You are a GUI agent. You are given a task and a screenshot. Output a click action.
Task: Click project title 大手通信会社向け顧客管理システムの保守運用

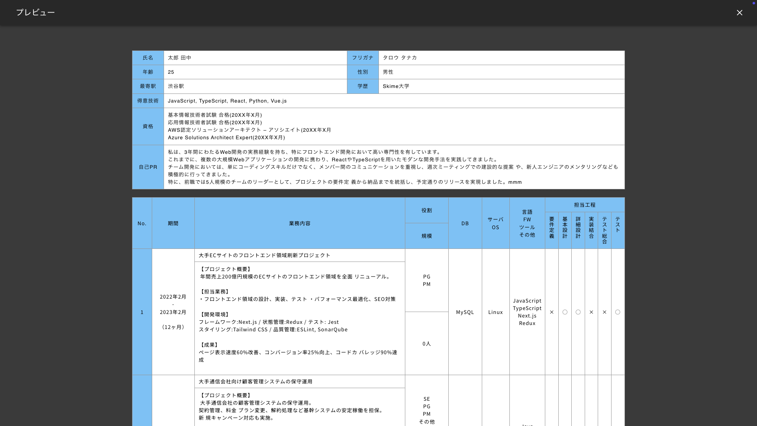[255, 381]
